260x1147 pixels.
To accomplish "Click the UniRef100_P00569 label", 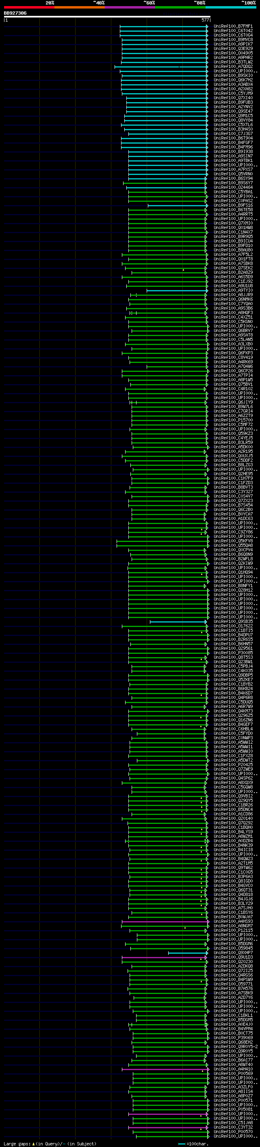I will point(233,1073).
